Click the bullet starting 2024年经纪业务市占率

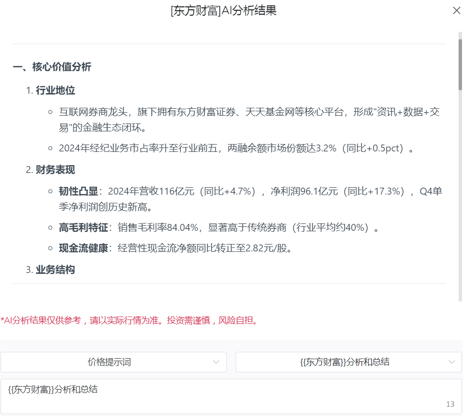click(x=236, y=148)
